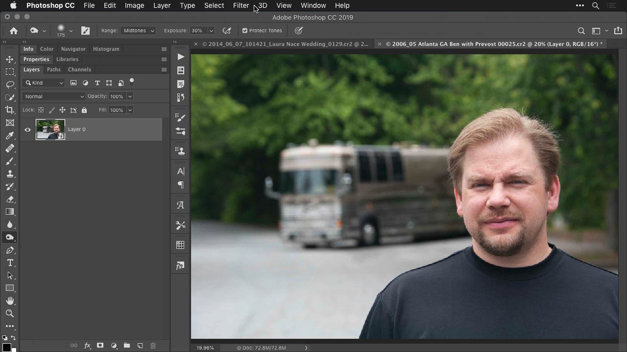Toggle Protect Tones checkbox

coord(245,30)
